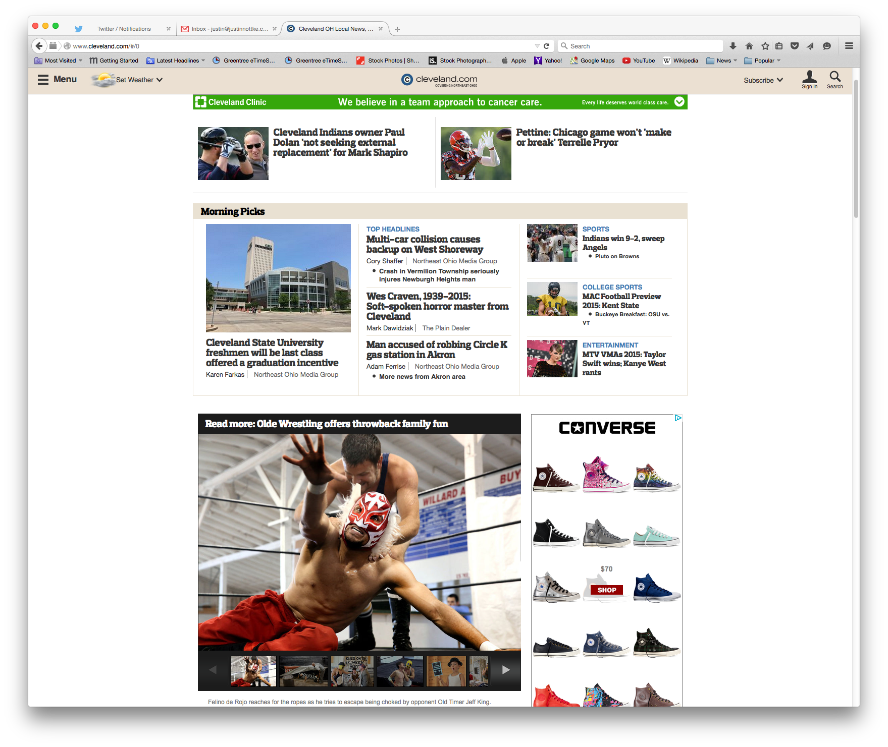
Task: Open the YouTube bookmark
Action: pos(639,61)
